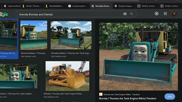This screenshot has width=182, height=102.
Task: Search inside image with Lens icon
Action: pyautogui.click(x=151, y=27)
